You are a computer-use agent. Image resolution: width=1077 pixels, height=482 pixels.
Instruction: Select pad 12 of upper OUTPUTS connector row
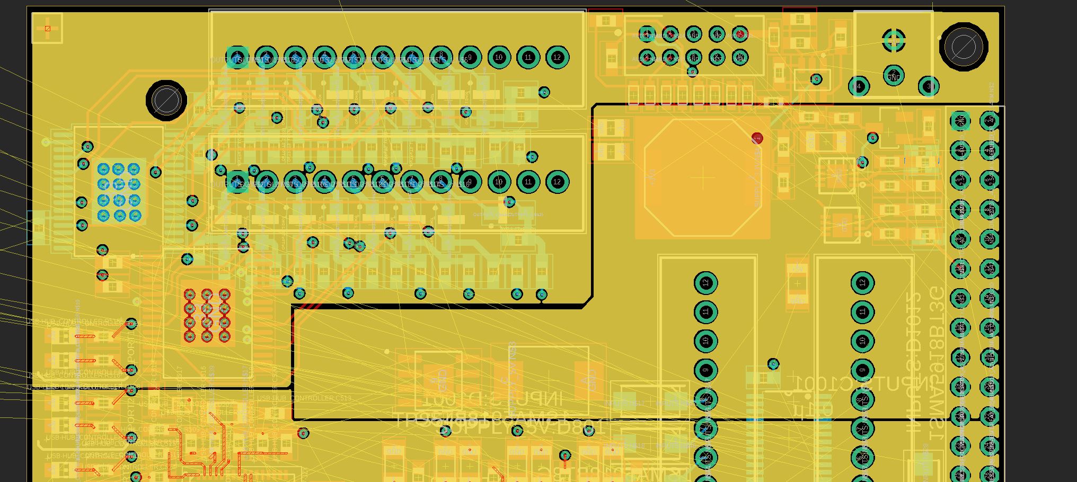[x=557, y=57]
